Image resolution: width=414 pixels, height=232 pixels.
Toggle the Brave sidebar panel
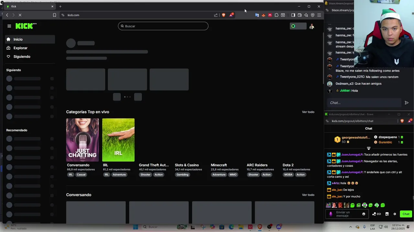tap(293, 15)
